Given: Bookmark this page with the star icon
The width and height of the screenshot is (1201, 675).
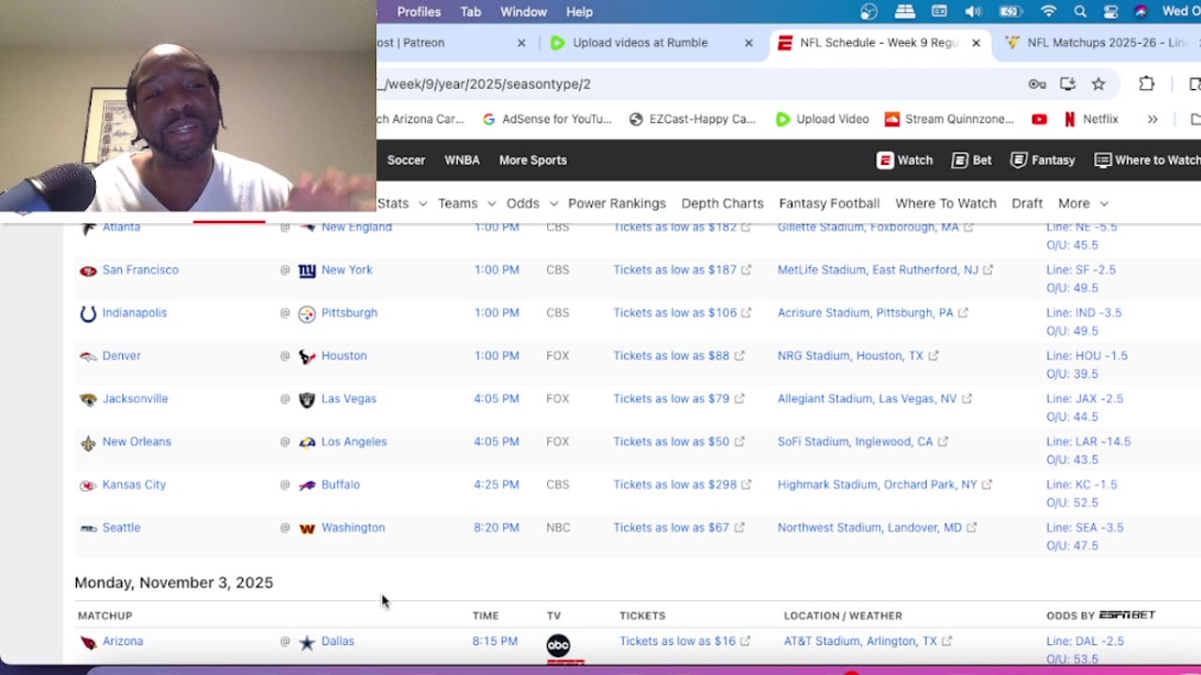Looking at the screenshot, I should [1098, 83].
